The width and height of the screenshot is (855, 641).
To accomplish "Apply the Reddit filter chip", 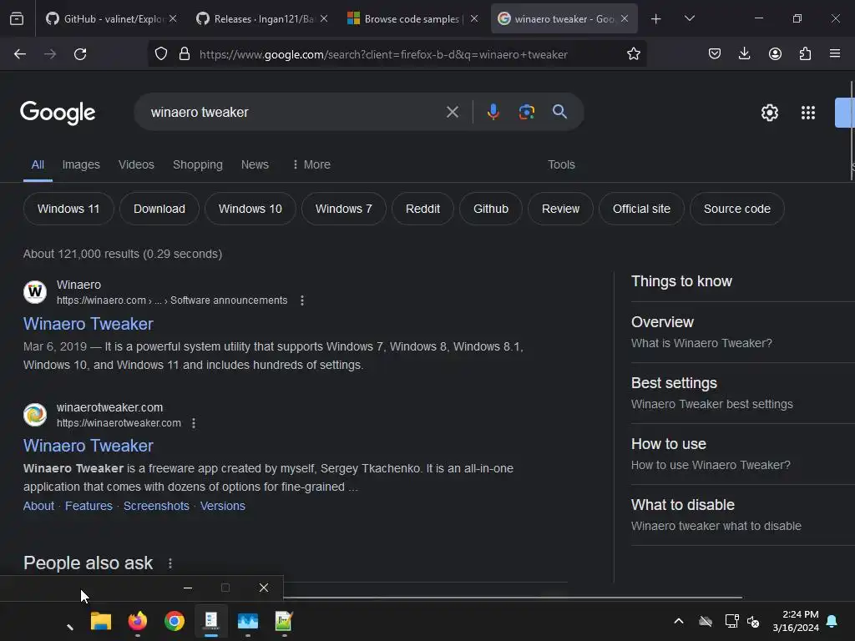I will click(422, 209).
